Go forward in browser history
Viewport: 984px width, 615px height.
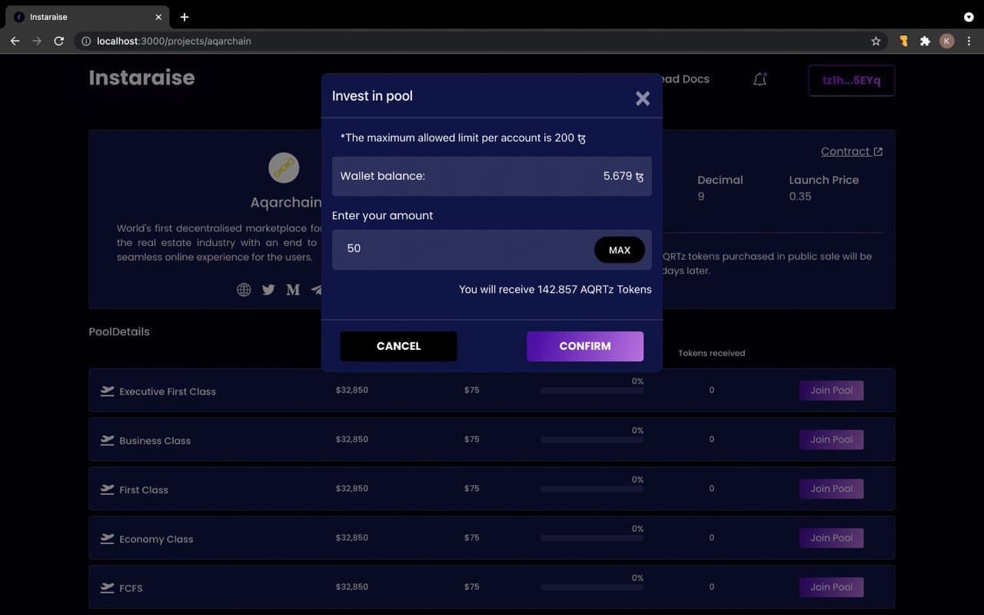click(x=36, y=41)
